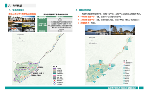Select the 山地徒步路线 thumbnail
The height and width of the screenshot is (92, 146).
(29, 19)
